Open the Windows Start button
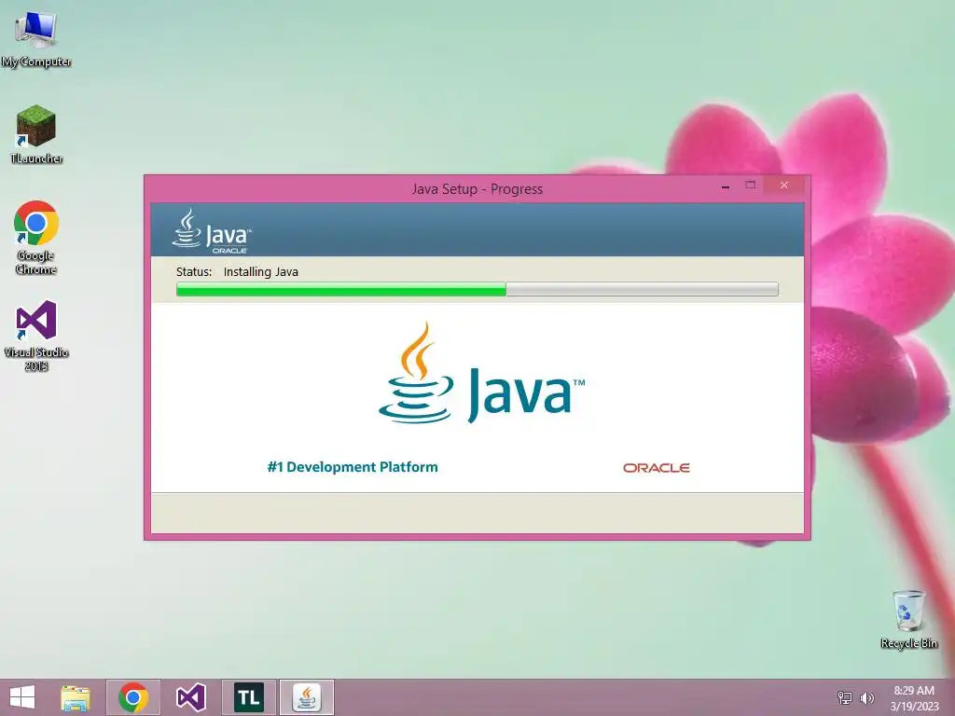Image resolution: width=955 pixels, height=716 pixels. click(22, 697)
